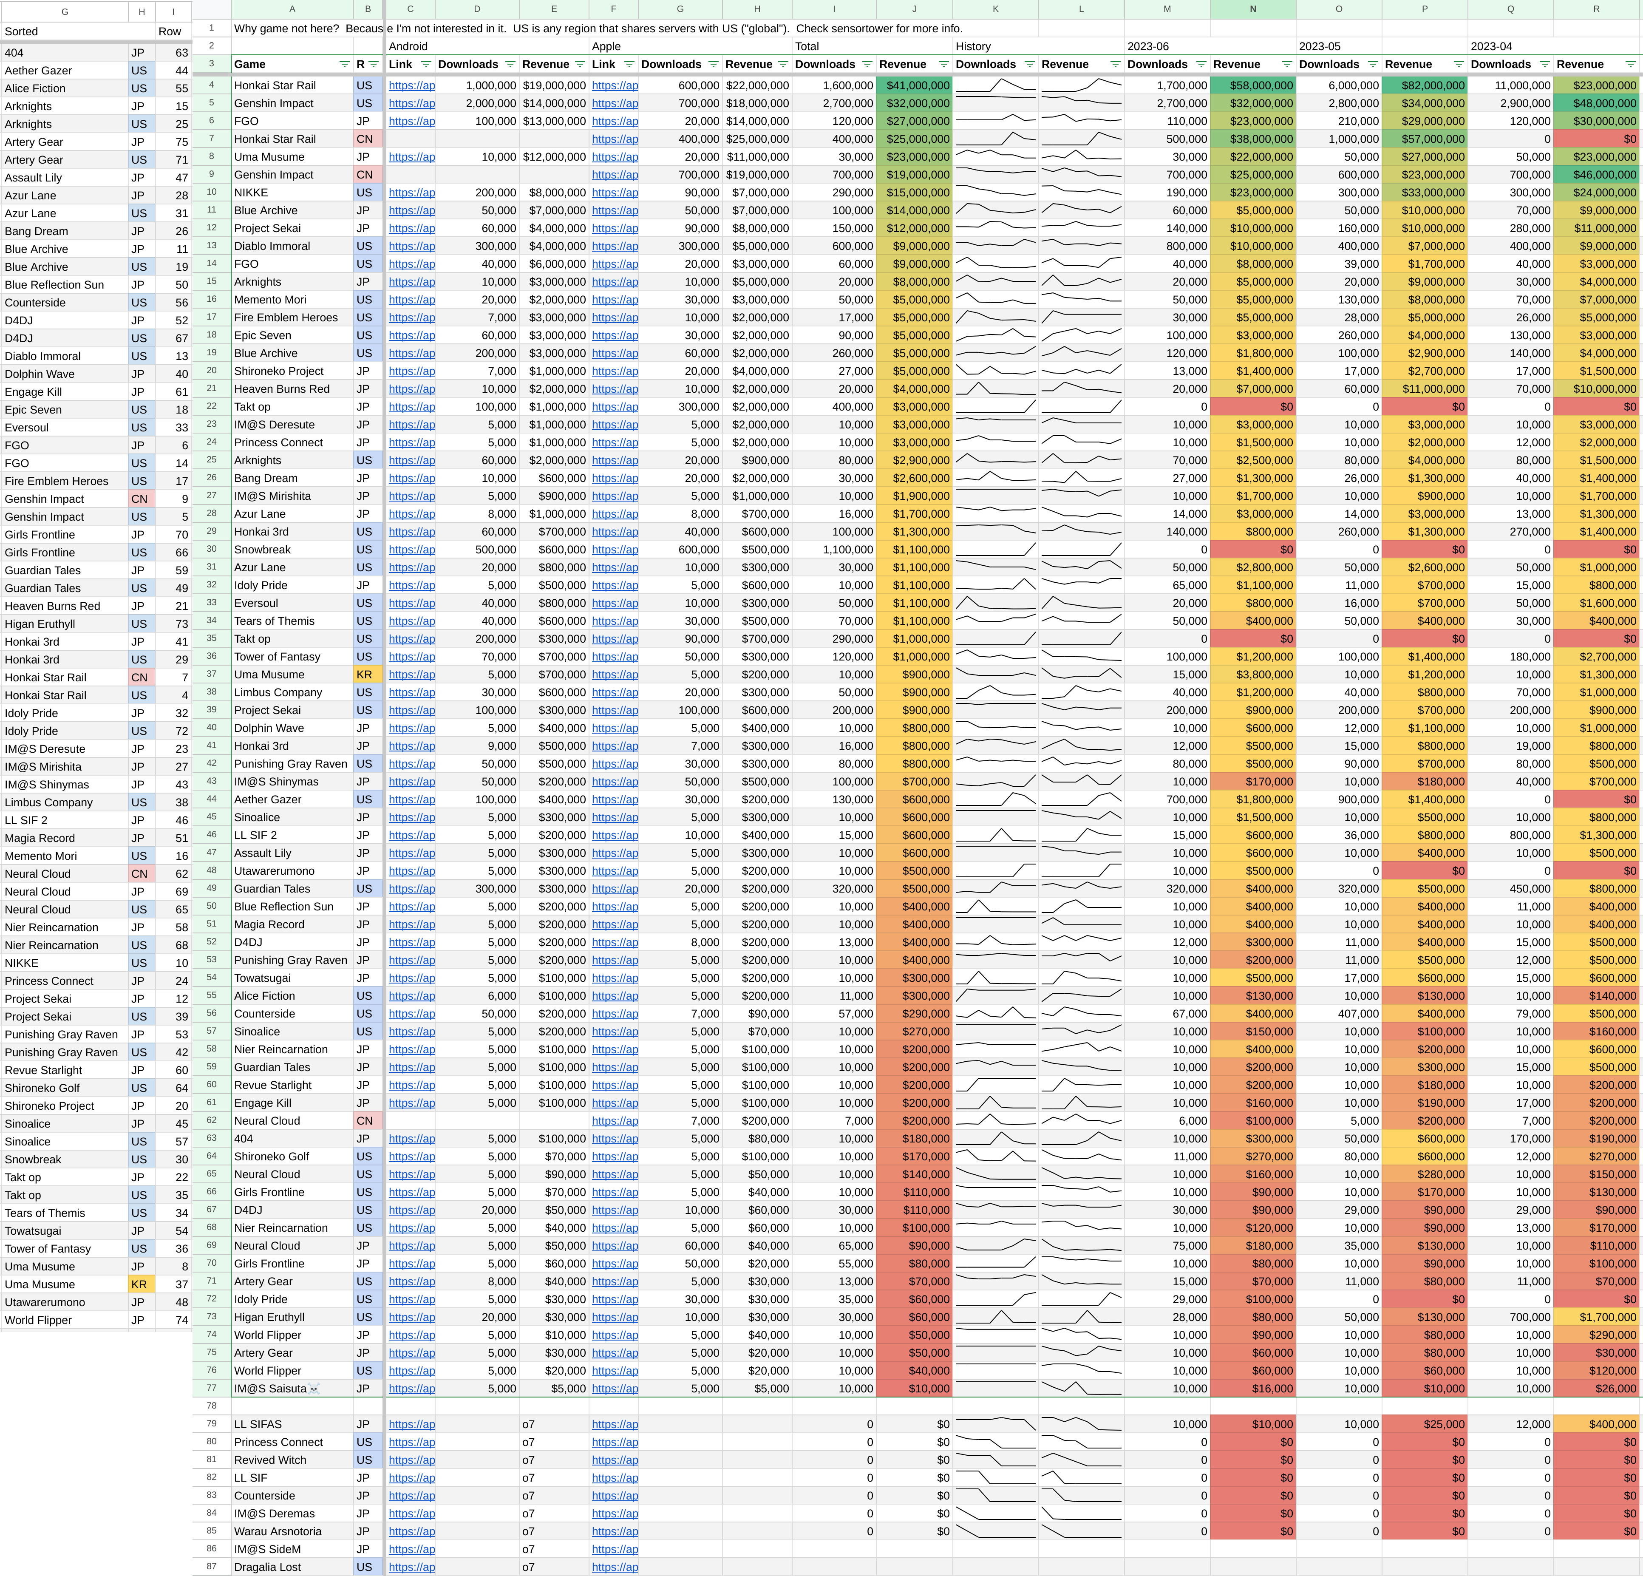The width and height of the screenshot is (1643, 1576).
Task: Open the 2023-05 Downloads filter icon
Action: tap(1372, 65)
